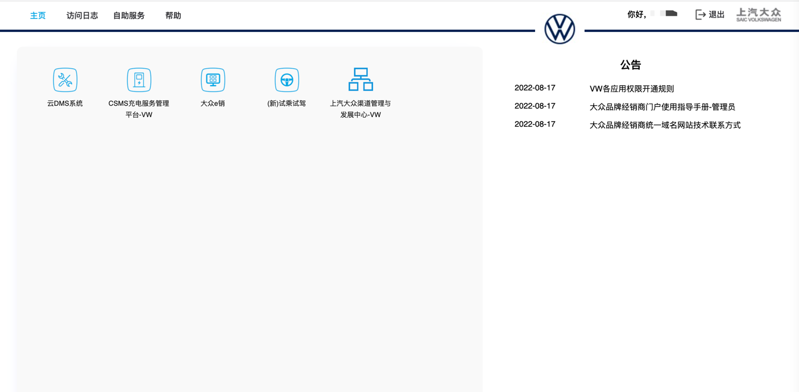The height and width of the screenshot is (392, 799).
Task: Open announcement 大众品牌经销商门户使用指导手册-管理员
Action: (662, 107)
